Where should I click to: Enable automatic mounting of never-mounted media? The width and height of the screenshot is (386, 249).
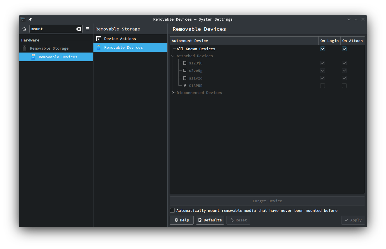(x=173, y=210)
